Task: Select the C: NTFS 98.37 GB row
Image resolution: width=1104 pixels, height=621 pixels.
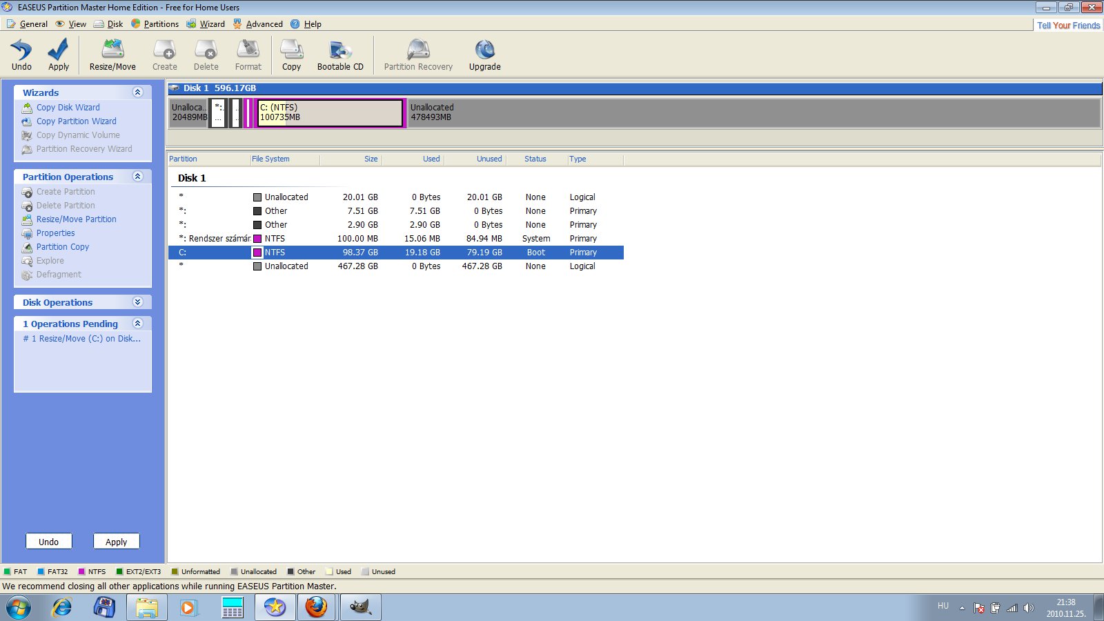Action: click(396, 253)
